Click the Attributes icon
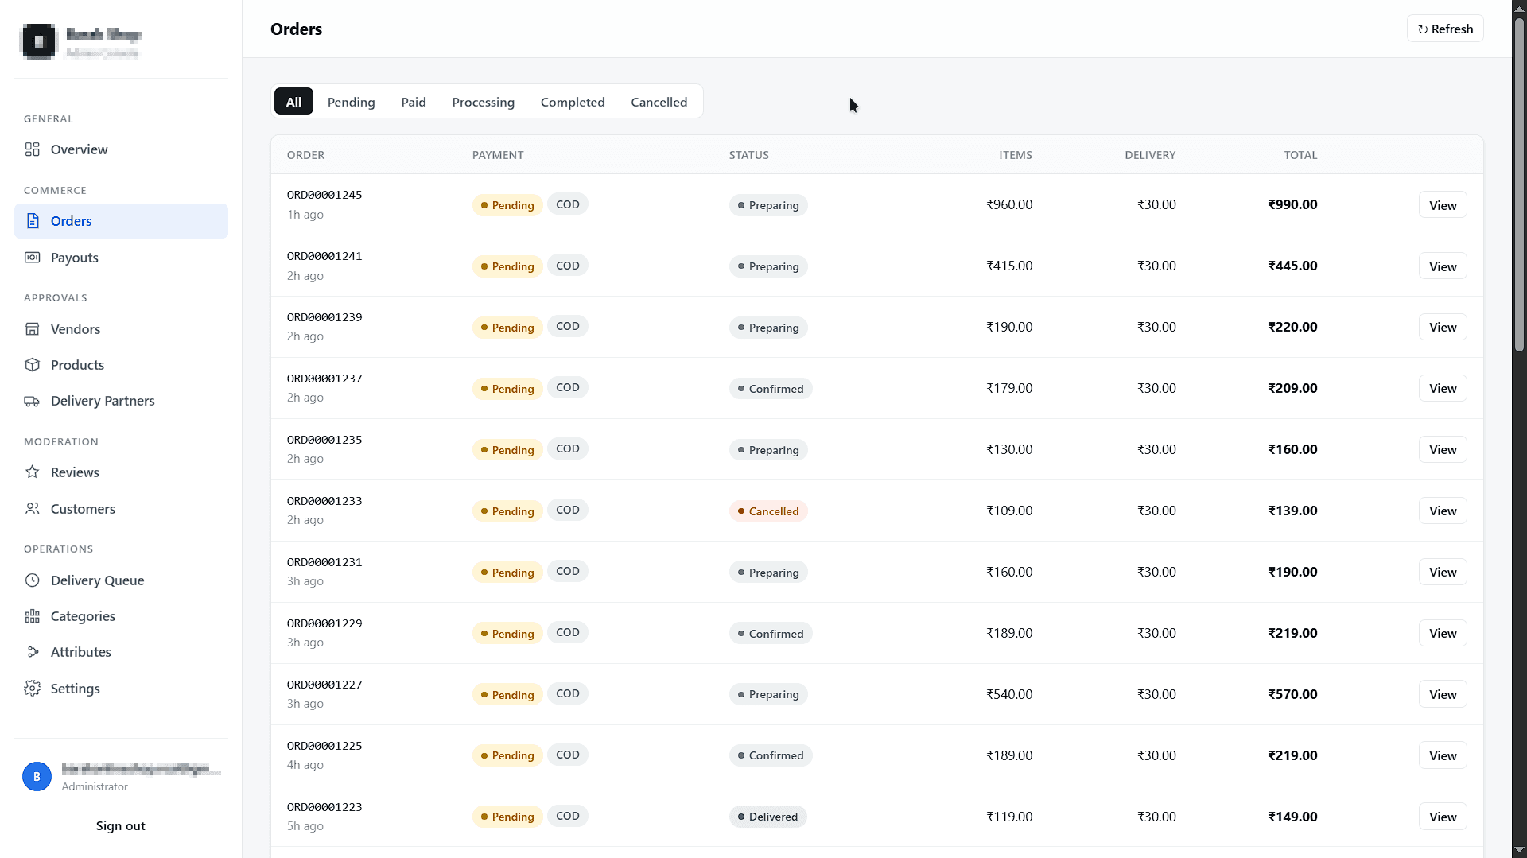 pyautogui.click(x=32, y=652)
